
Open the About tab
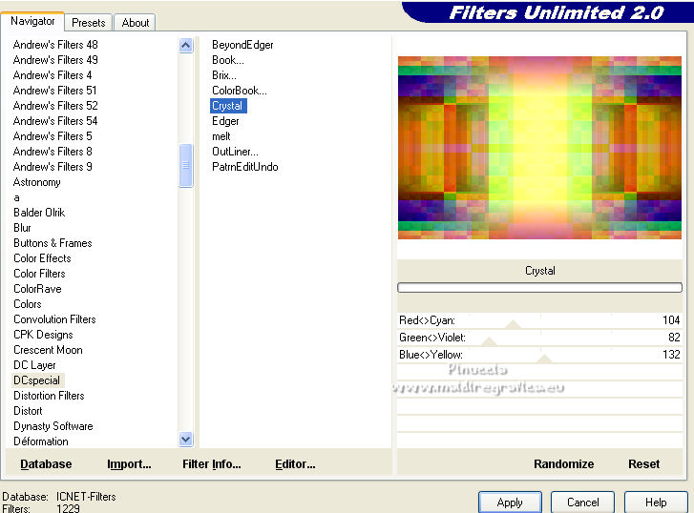coord(136,23)
